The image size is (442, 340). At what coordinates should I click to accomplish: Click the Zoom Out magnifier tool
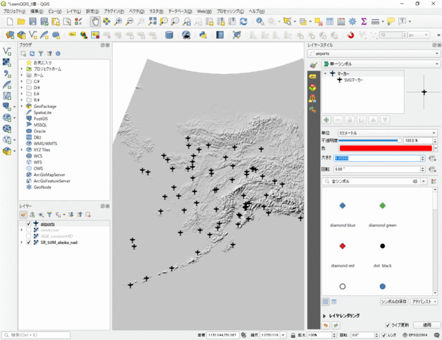pyautogui.click(x=129, y=21)
